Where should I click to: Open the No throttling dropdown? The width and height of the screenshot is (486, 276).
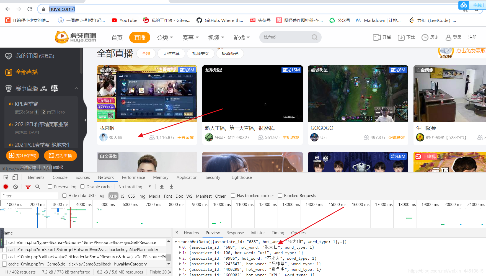tap(135, 187)
